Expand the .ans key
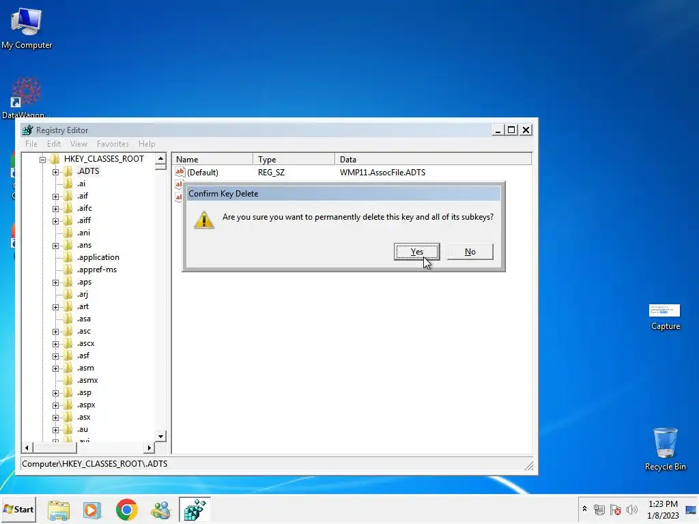This screenshot has height=524, width=699. (x=55, y=246)
